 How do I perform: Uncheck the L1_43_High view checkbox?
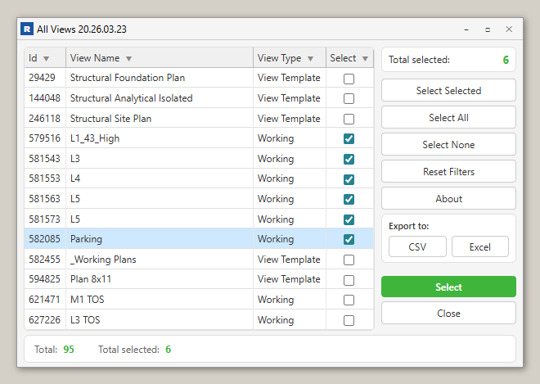tap(349, 139)
